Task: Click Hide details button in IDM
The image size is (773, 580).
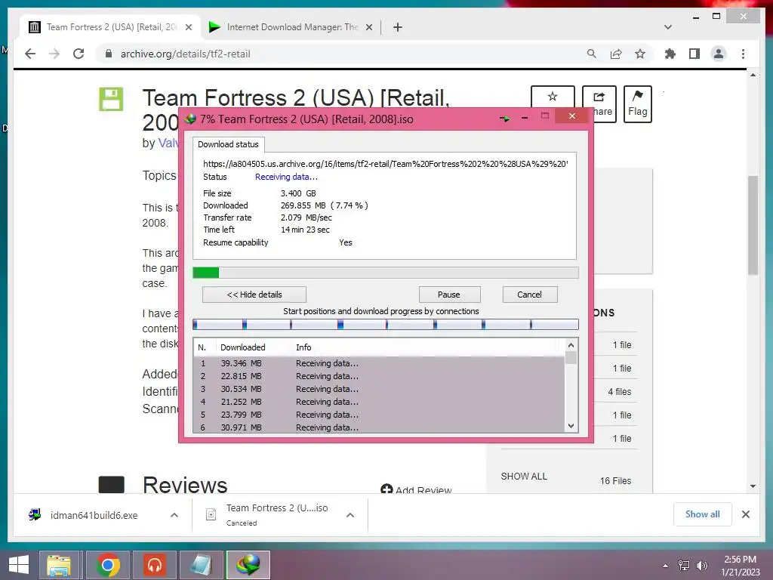Action: (254, 295)
